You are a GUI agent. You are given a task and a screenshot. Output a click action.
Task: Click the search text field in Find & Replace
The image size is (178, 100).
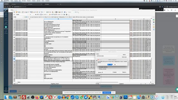tap(107, 56)
